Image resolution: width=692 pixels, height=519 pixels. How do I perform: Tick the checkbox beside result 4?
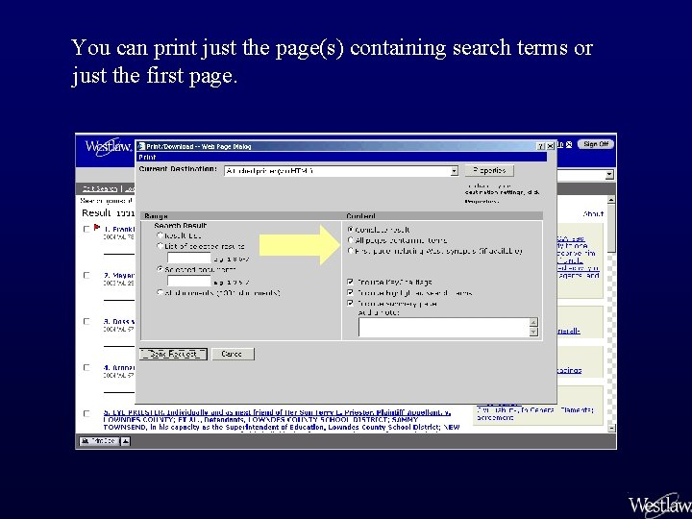coord(86,367)
